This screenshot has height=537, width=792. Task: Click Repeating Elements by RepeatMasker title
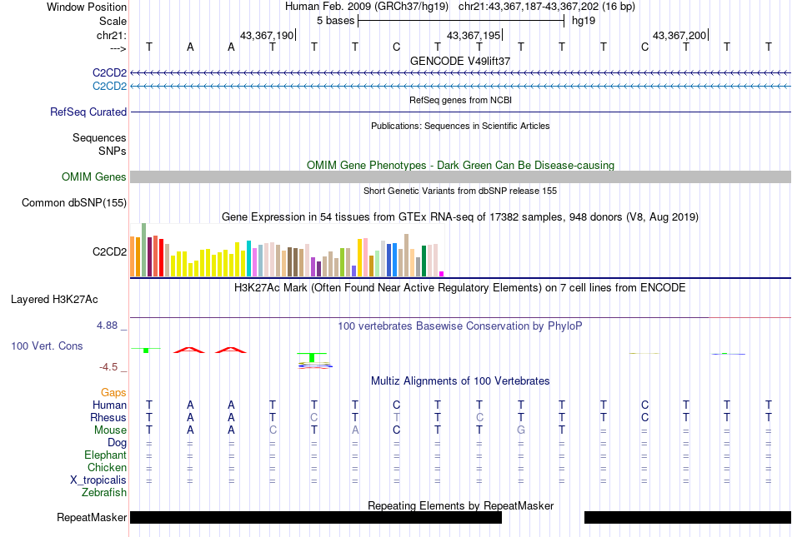460,505
